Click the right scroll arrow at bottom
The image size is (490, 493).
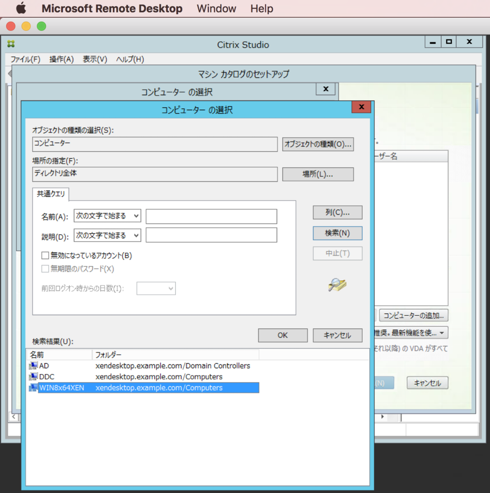tap(382, 417)
